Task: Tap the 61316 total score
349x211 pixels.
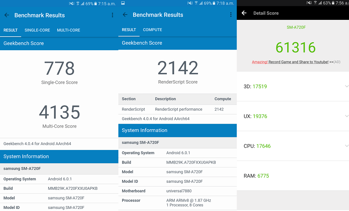Action: pos(296,47)
